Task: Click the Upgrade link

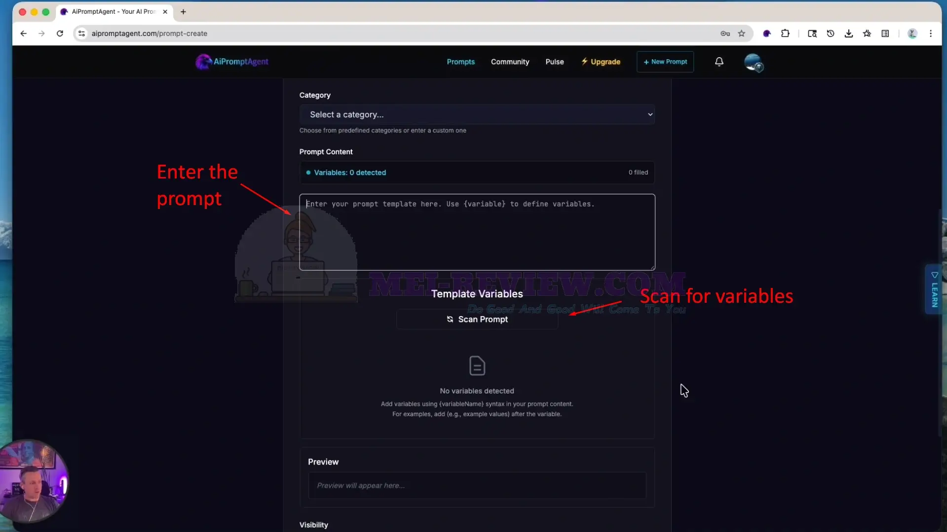Action: (x=601, y=62)
